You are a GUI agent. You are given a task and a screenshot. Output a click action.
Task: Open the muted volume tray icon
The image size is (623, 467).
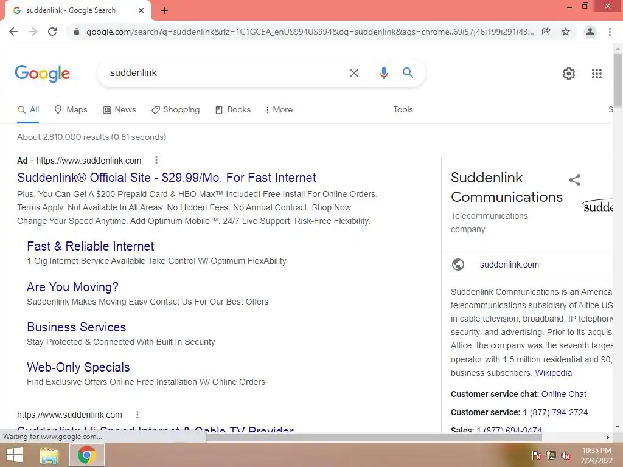(566, 455)
